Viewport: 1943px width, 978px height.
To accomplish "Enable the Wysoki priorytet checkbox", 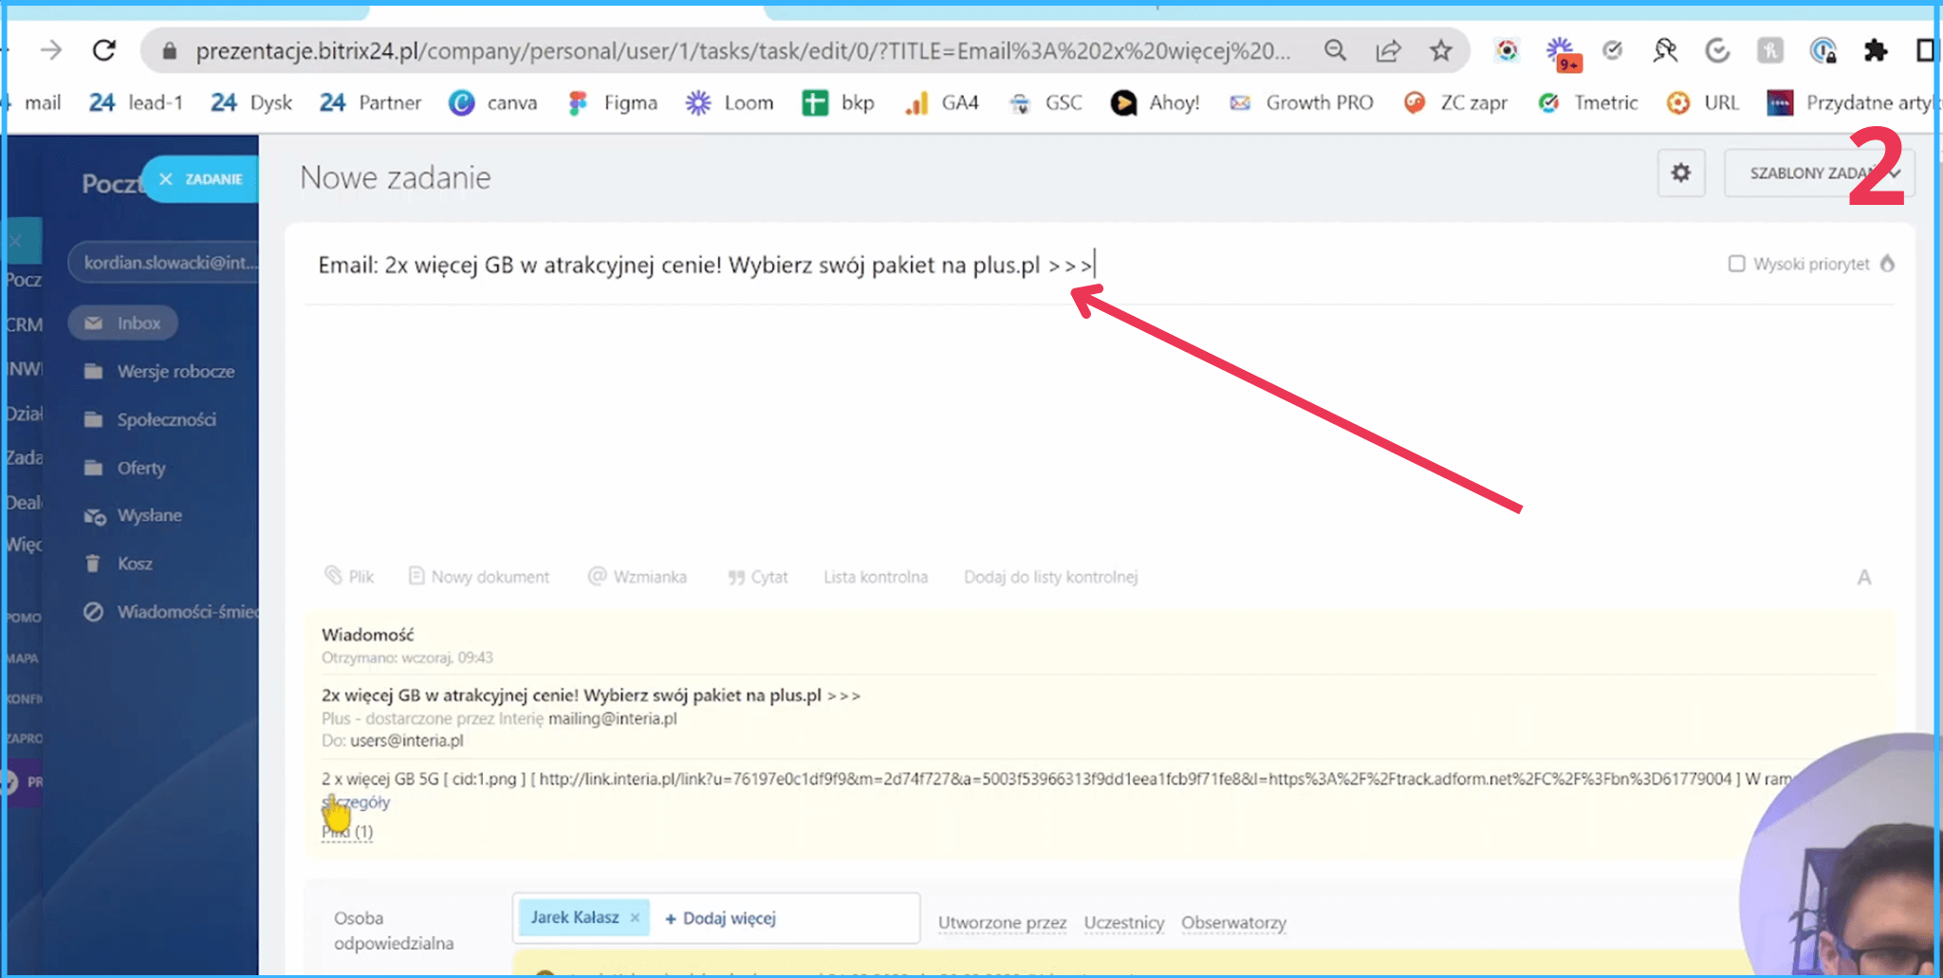I will point(1736,264).
